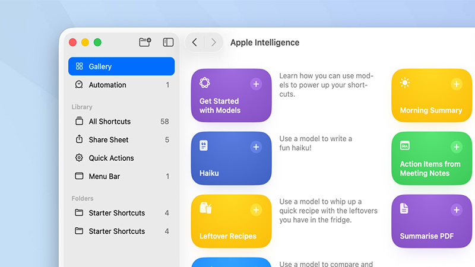Add the Summarise PDF shortcut
This screenshot has height=267, width=475.
pyautogui.click(x=457, y=210)
